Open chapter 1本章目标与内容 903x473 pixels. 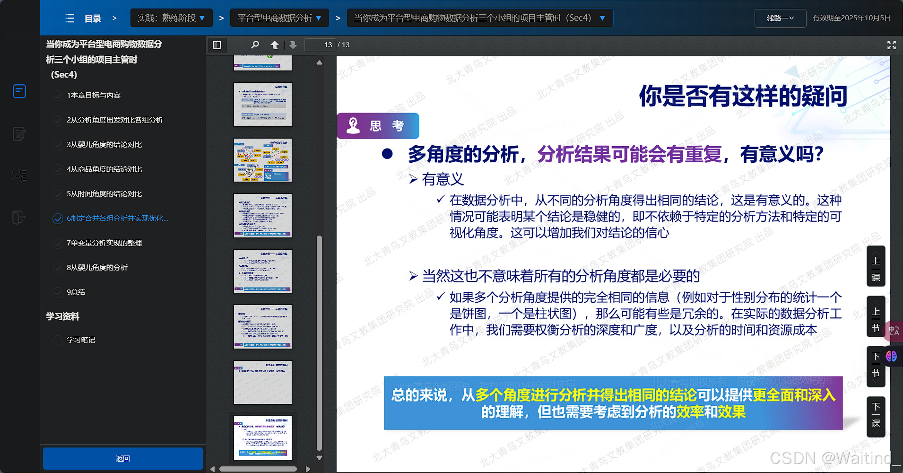[94, 96]
